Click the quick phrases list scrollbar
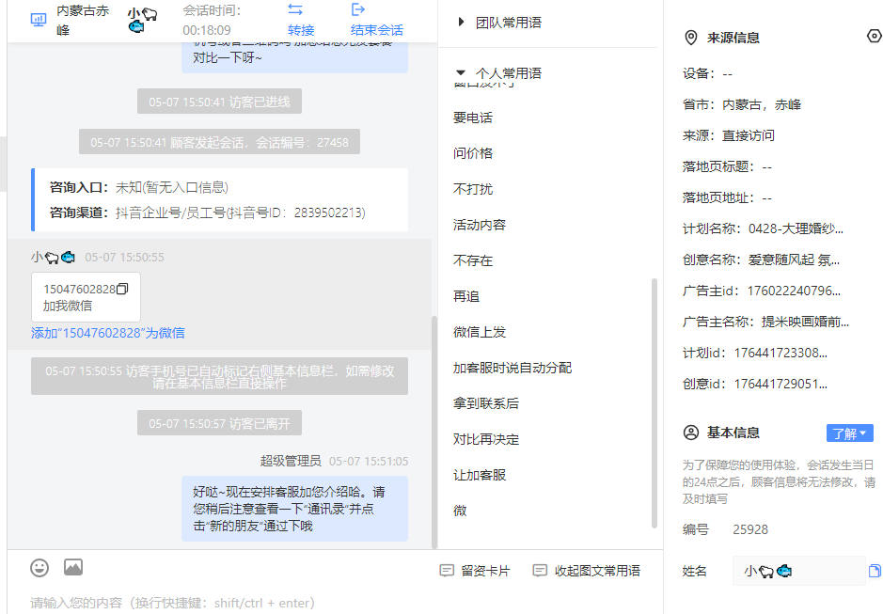883x614 pixels. tap(654, 402)
